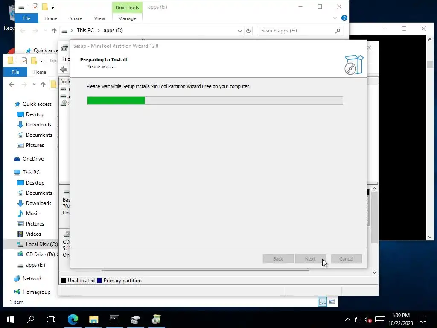Click Disk Management back arrow toolbar icon
This screenshot has width=437, height=328.
coord(64,70)
